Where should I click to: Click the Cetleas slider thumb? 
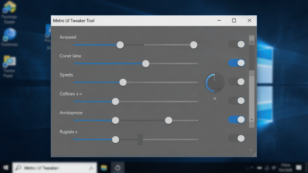[115, 102]
